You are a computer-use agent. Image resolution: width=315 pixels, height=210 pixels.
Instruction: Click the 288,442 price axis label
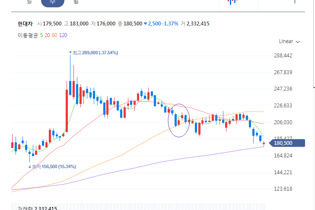283,56
